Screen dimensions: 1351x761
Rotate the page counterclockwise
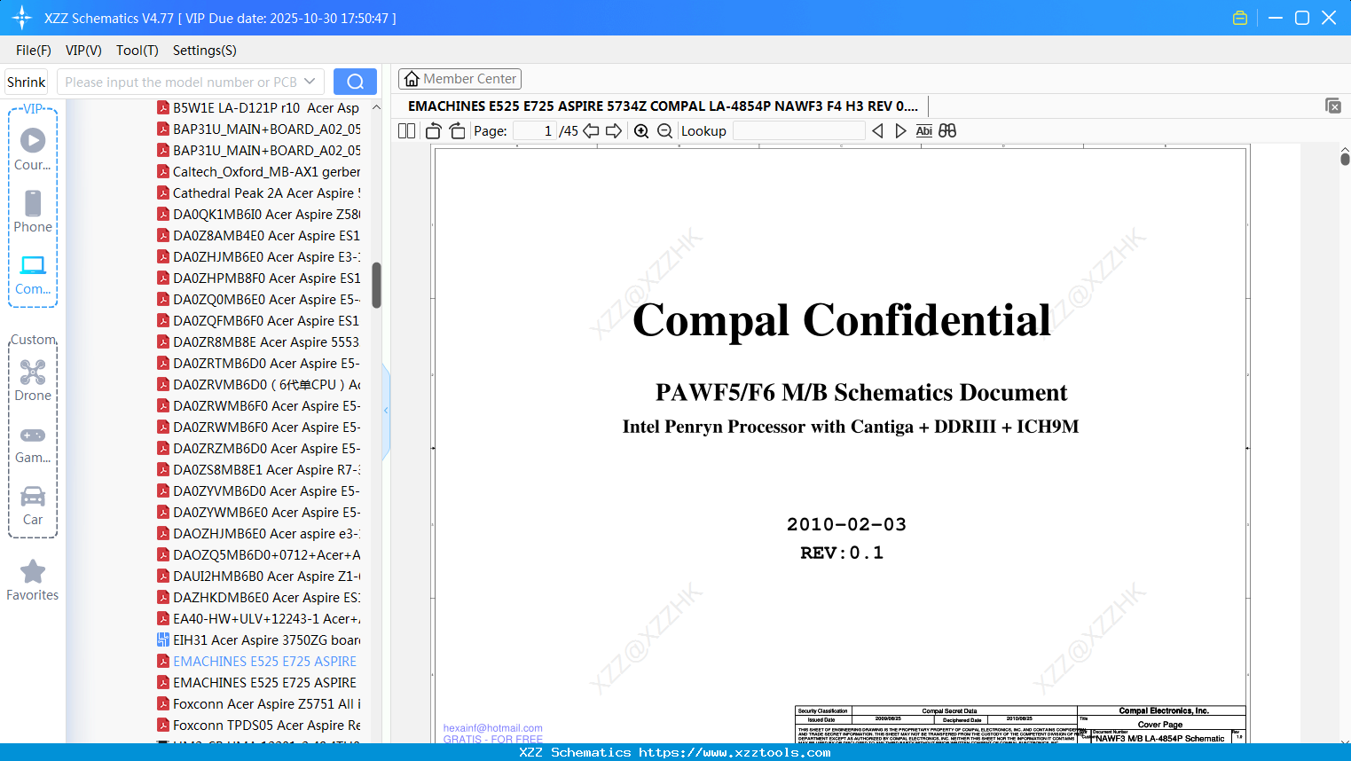(x=434, y=131)
